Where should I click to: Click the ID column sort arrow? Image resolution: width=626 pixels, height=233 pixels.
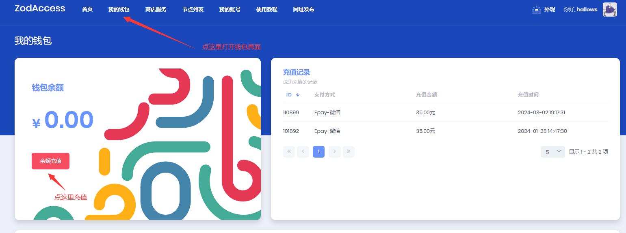click(298, 95)
